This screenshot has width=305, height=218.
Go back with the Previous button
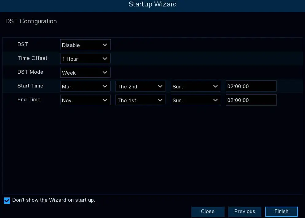click(244, 212)
